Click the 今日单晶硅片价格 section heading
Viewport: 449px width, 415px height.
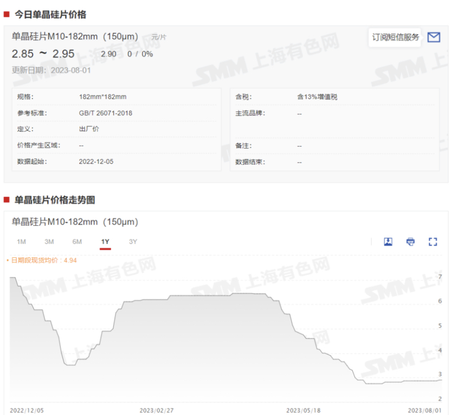tap(50, 15)
